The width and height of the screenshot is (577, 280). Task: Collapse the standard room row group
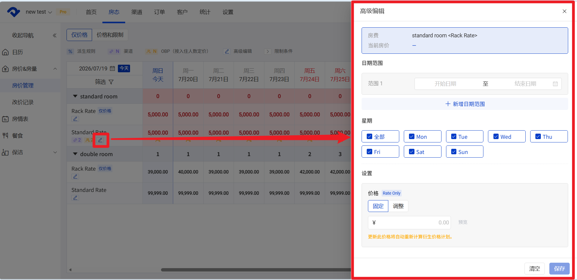coord(75,96)
